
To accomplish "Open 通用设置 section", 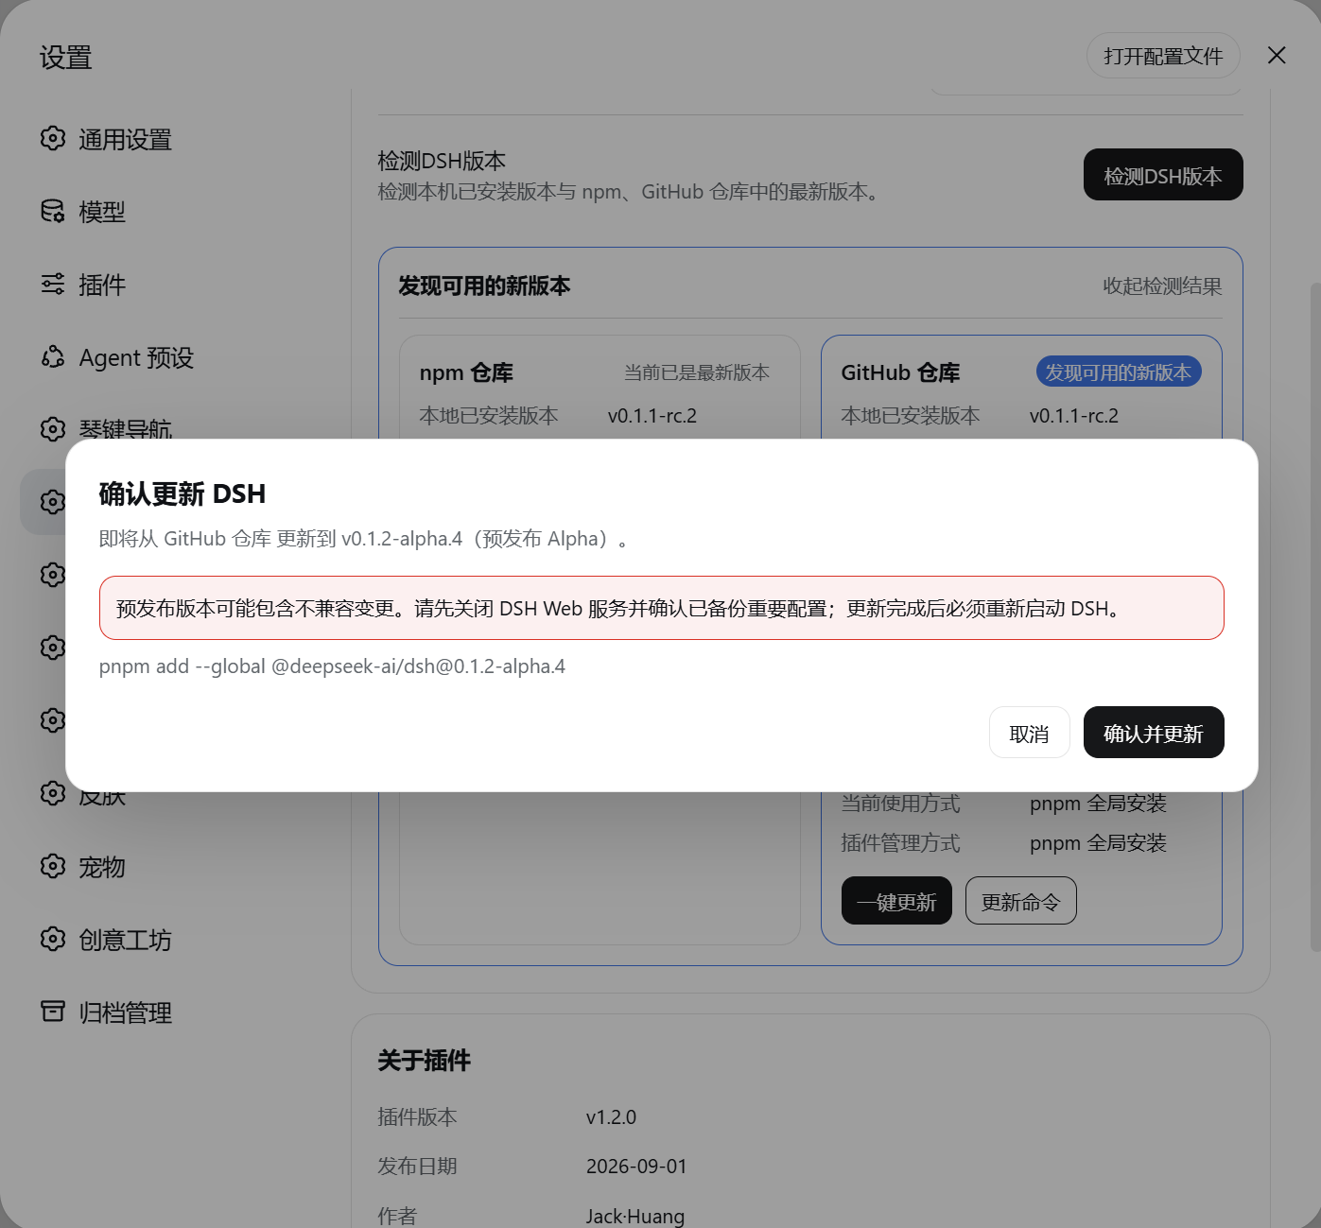I will [125, 140].
